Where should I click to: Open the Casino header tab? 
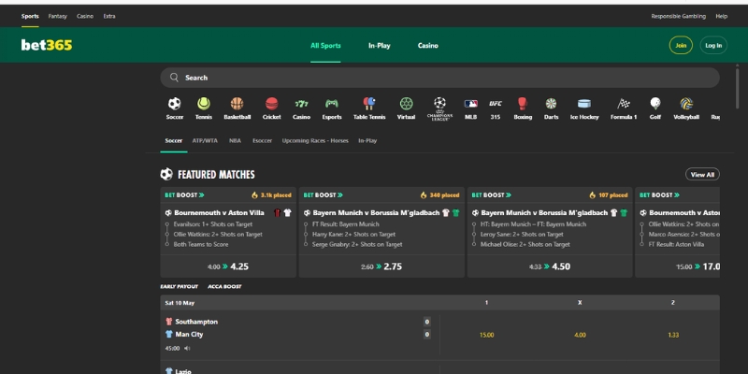[x=428, y=45]
